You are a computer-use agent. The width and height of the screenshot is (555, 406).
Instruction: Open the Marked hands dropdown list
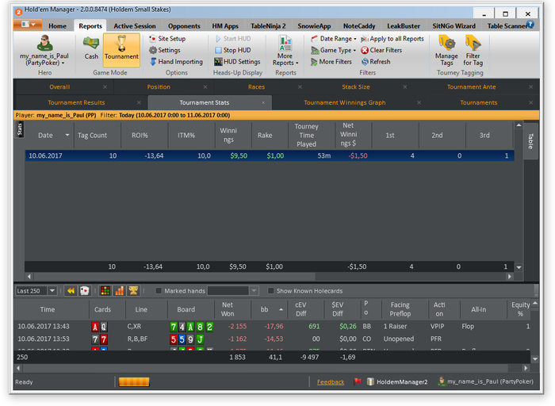point(254,291)
